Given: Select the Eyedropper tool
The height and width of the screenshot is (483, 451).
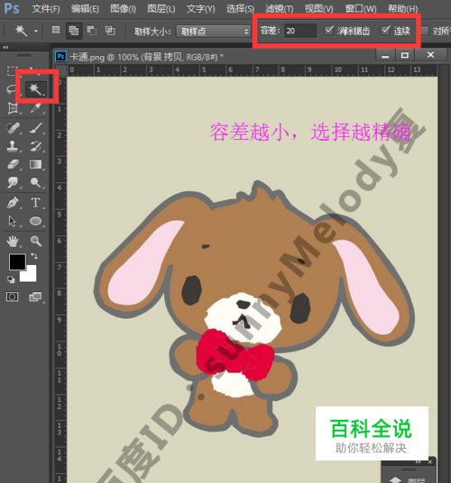Looking at the screenshot, I should 36,108.
